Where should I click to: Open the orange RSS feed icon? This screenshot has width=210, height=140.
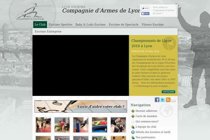click(x=168, y=100)
